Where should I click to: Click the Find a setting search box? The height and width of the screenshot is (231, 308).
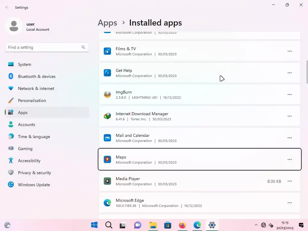pyautogui.click(x=47, y=47)
